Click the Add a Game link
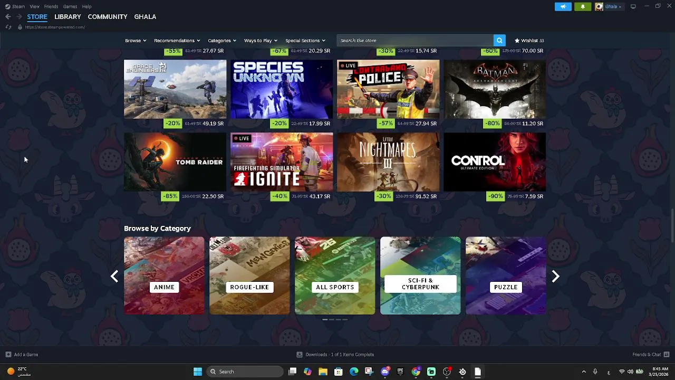Image resolution: width=675 pixels, height=380 pixels. 26,355
